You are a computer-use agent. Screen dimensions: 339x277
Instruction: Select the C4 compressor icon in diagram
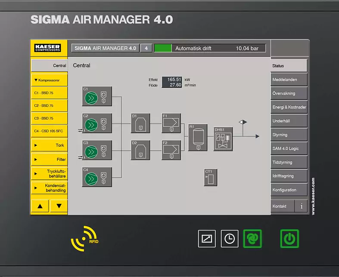point(96,177)
